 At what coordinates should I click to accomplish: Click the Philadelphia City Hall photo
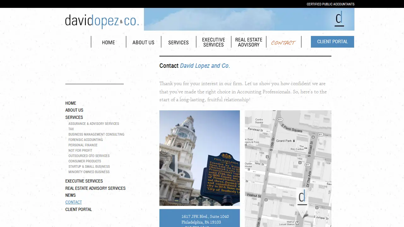(x=199, y=158)
